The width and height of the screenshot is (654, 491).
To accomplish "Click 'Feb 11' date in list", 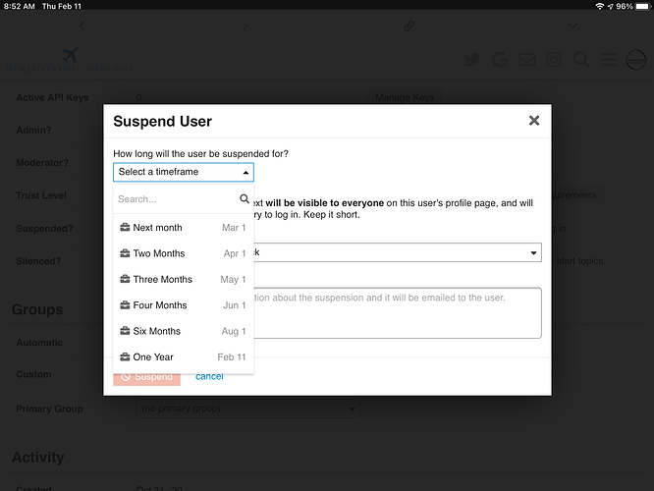I will (232, 356).
